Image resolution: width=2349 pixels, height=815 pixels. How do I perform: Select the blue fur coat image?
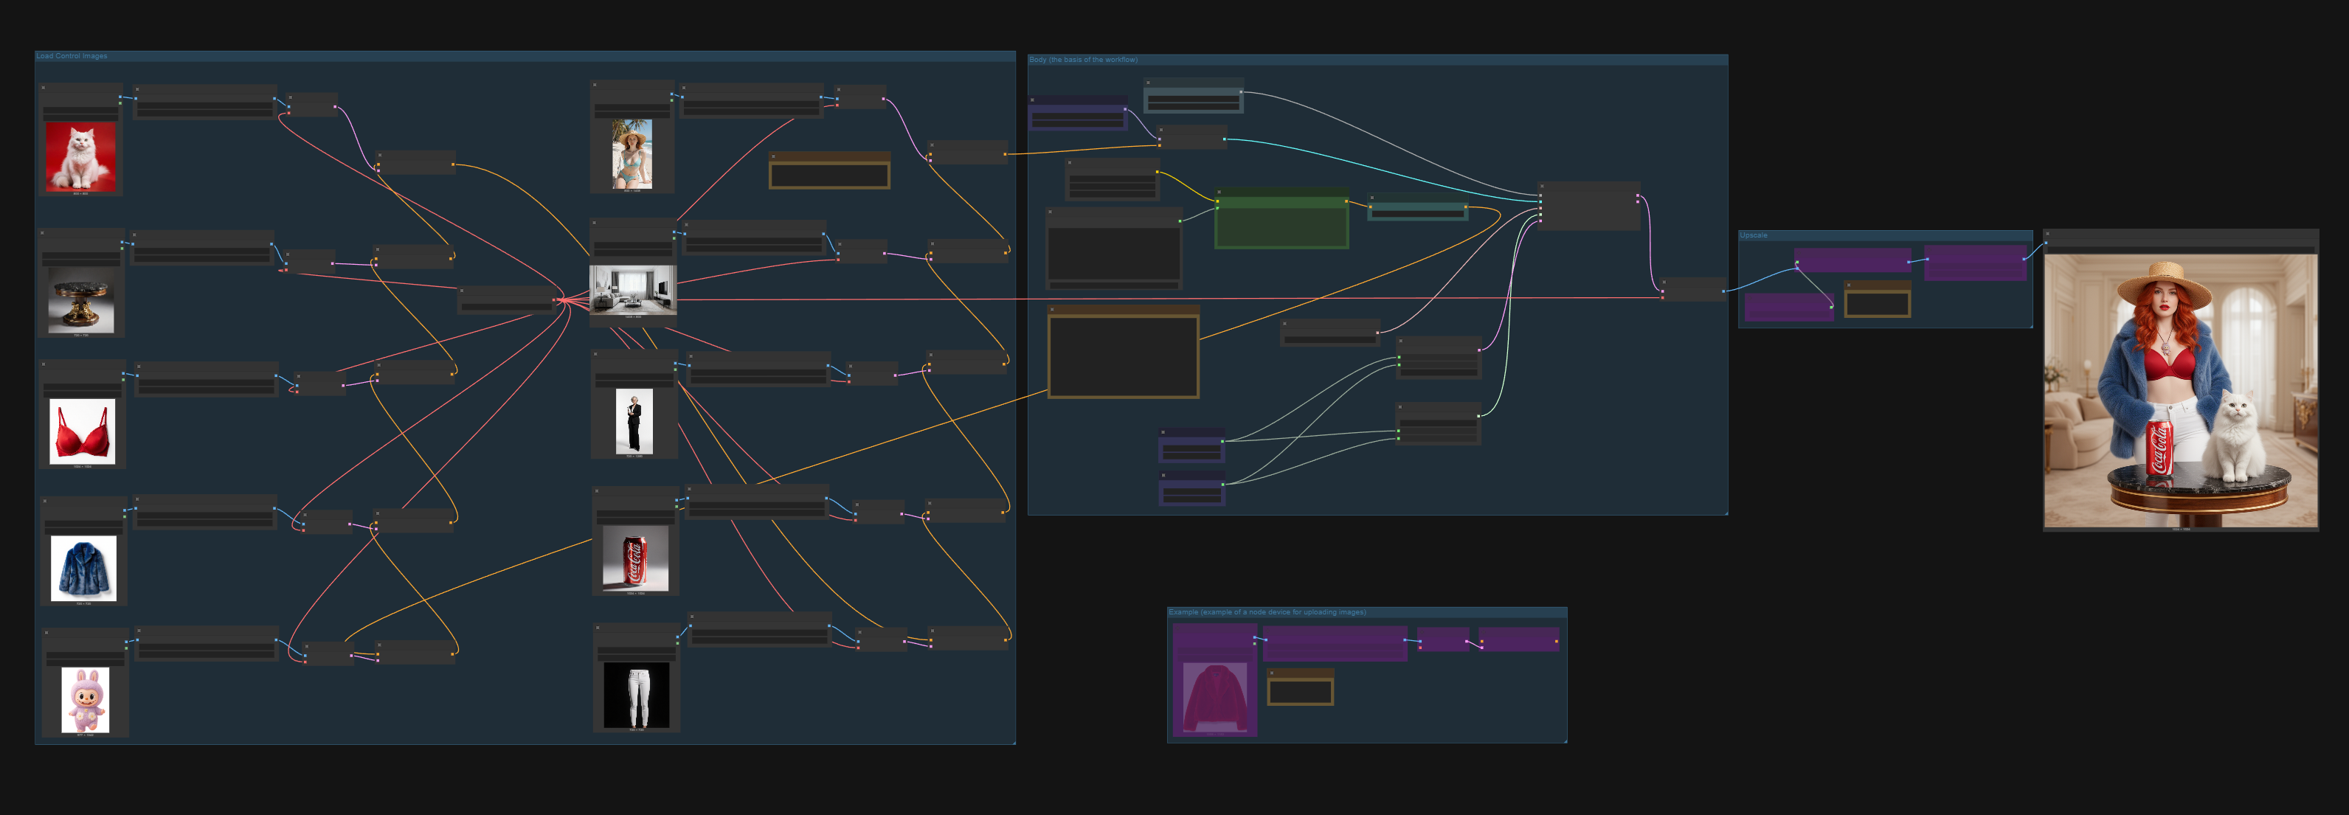(84, 568)
